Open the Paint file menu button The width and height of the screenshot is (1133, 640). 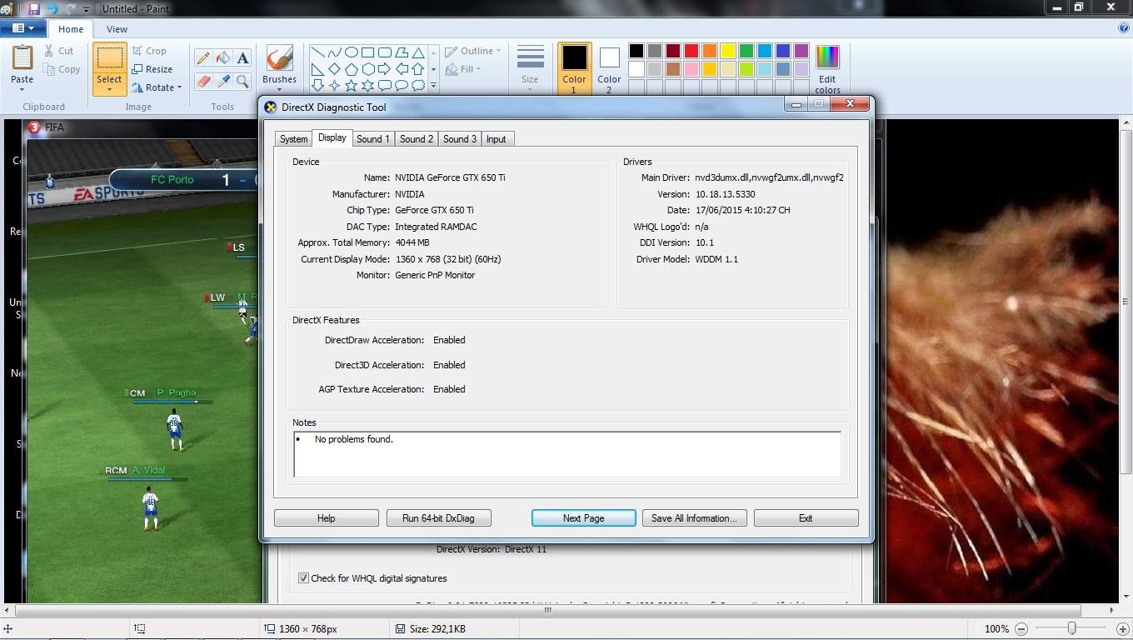pos(23,28)
